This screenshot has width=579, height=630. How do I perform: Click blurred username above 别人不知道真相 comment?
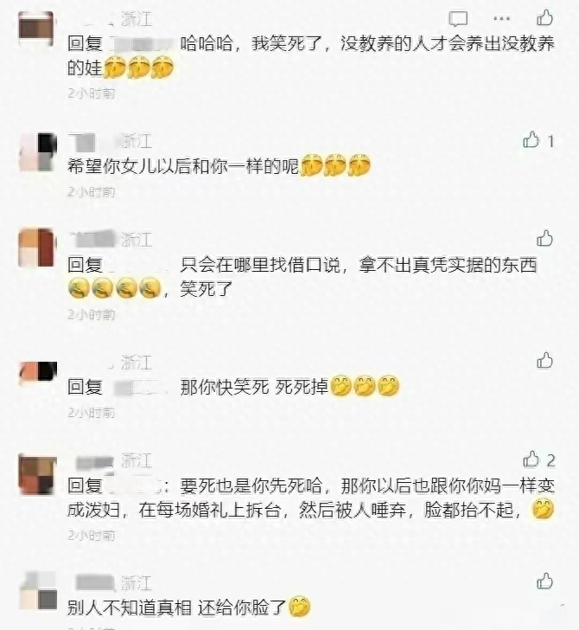pyautogui.click(x=95, y=582)
